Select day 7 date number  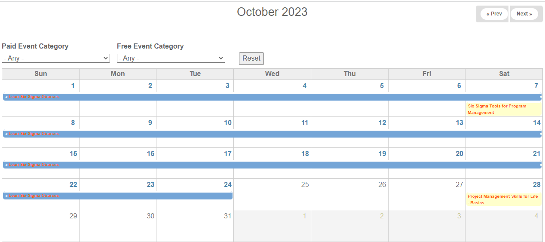tap(536, 86)
